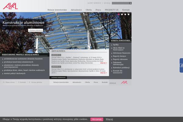Viewport: 183px width, 122px height.
Task: Open the footer Mapa strony sitemap icon link
Action: tap(9, 82)
